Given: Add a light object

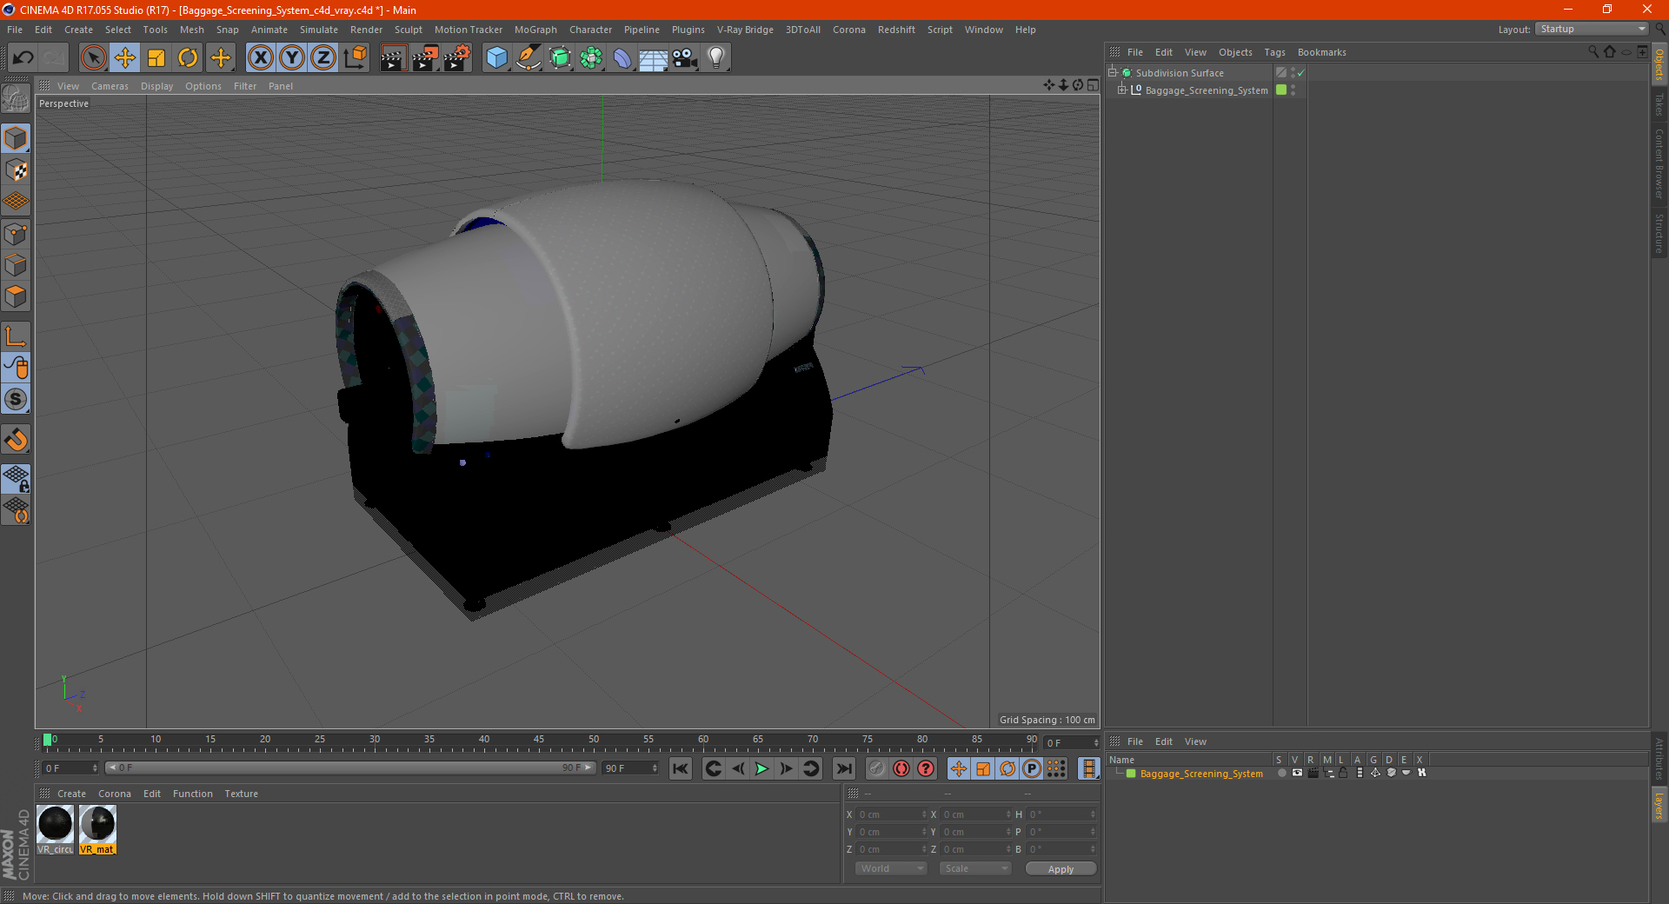Looking at the screenshot, I should [716, 58].
